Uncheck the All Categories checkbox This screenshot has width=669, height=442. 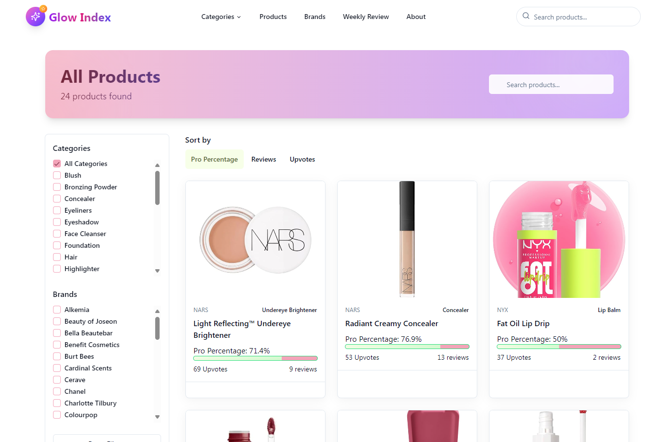pyautogui.click(x=57, y=164)
